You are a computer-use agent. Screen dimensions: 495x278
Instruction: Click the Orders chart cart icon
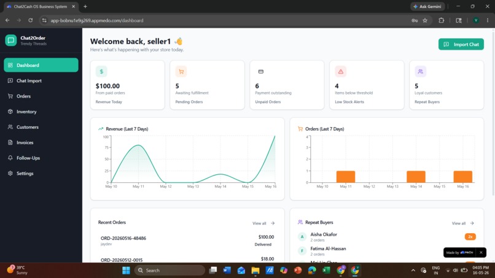click(300, 129)
